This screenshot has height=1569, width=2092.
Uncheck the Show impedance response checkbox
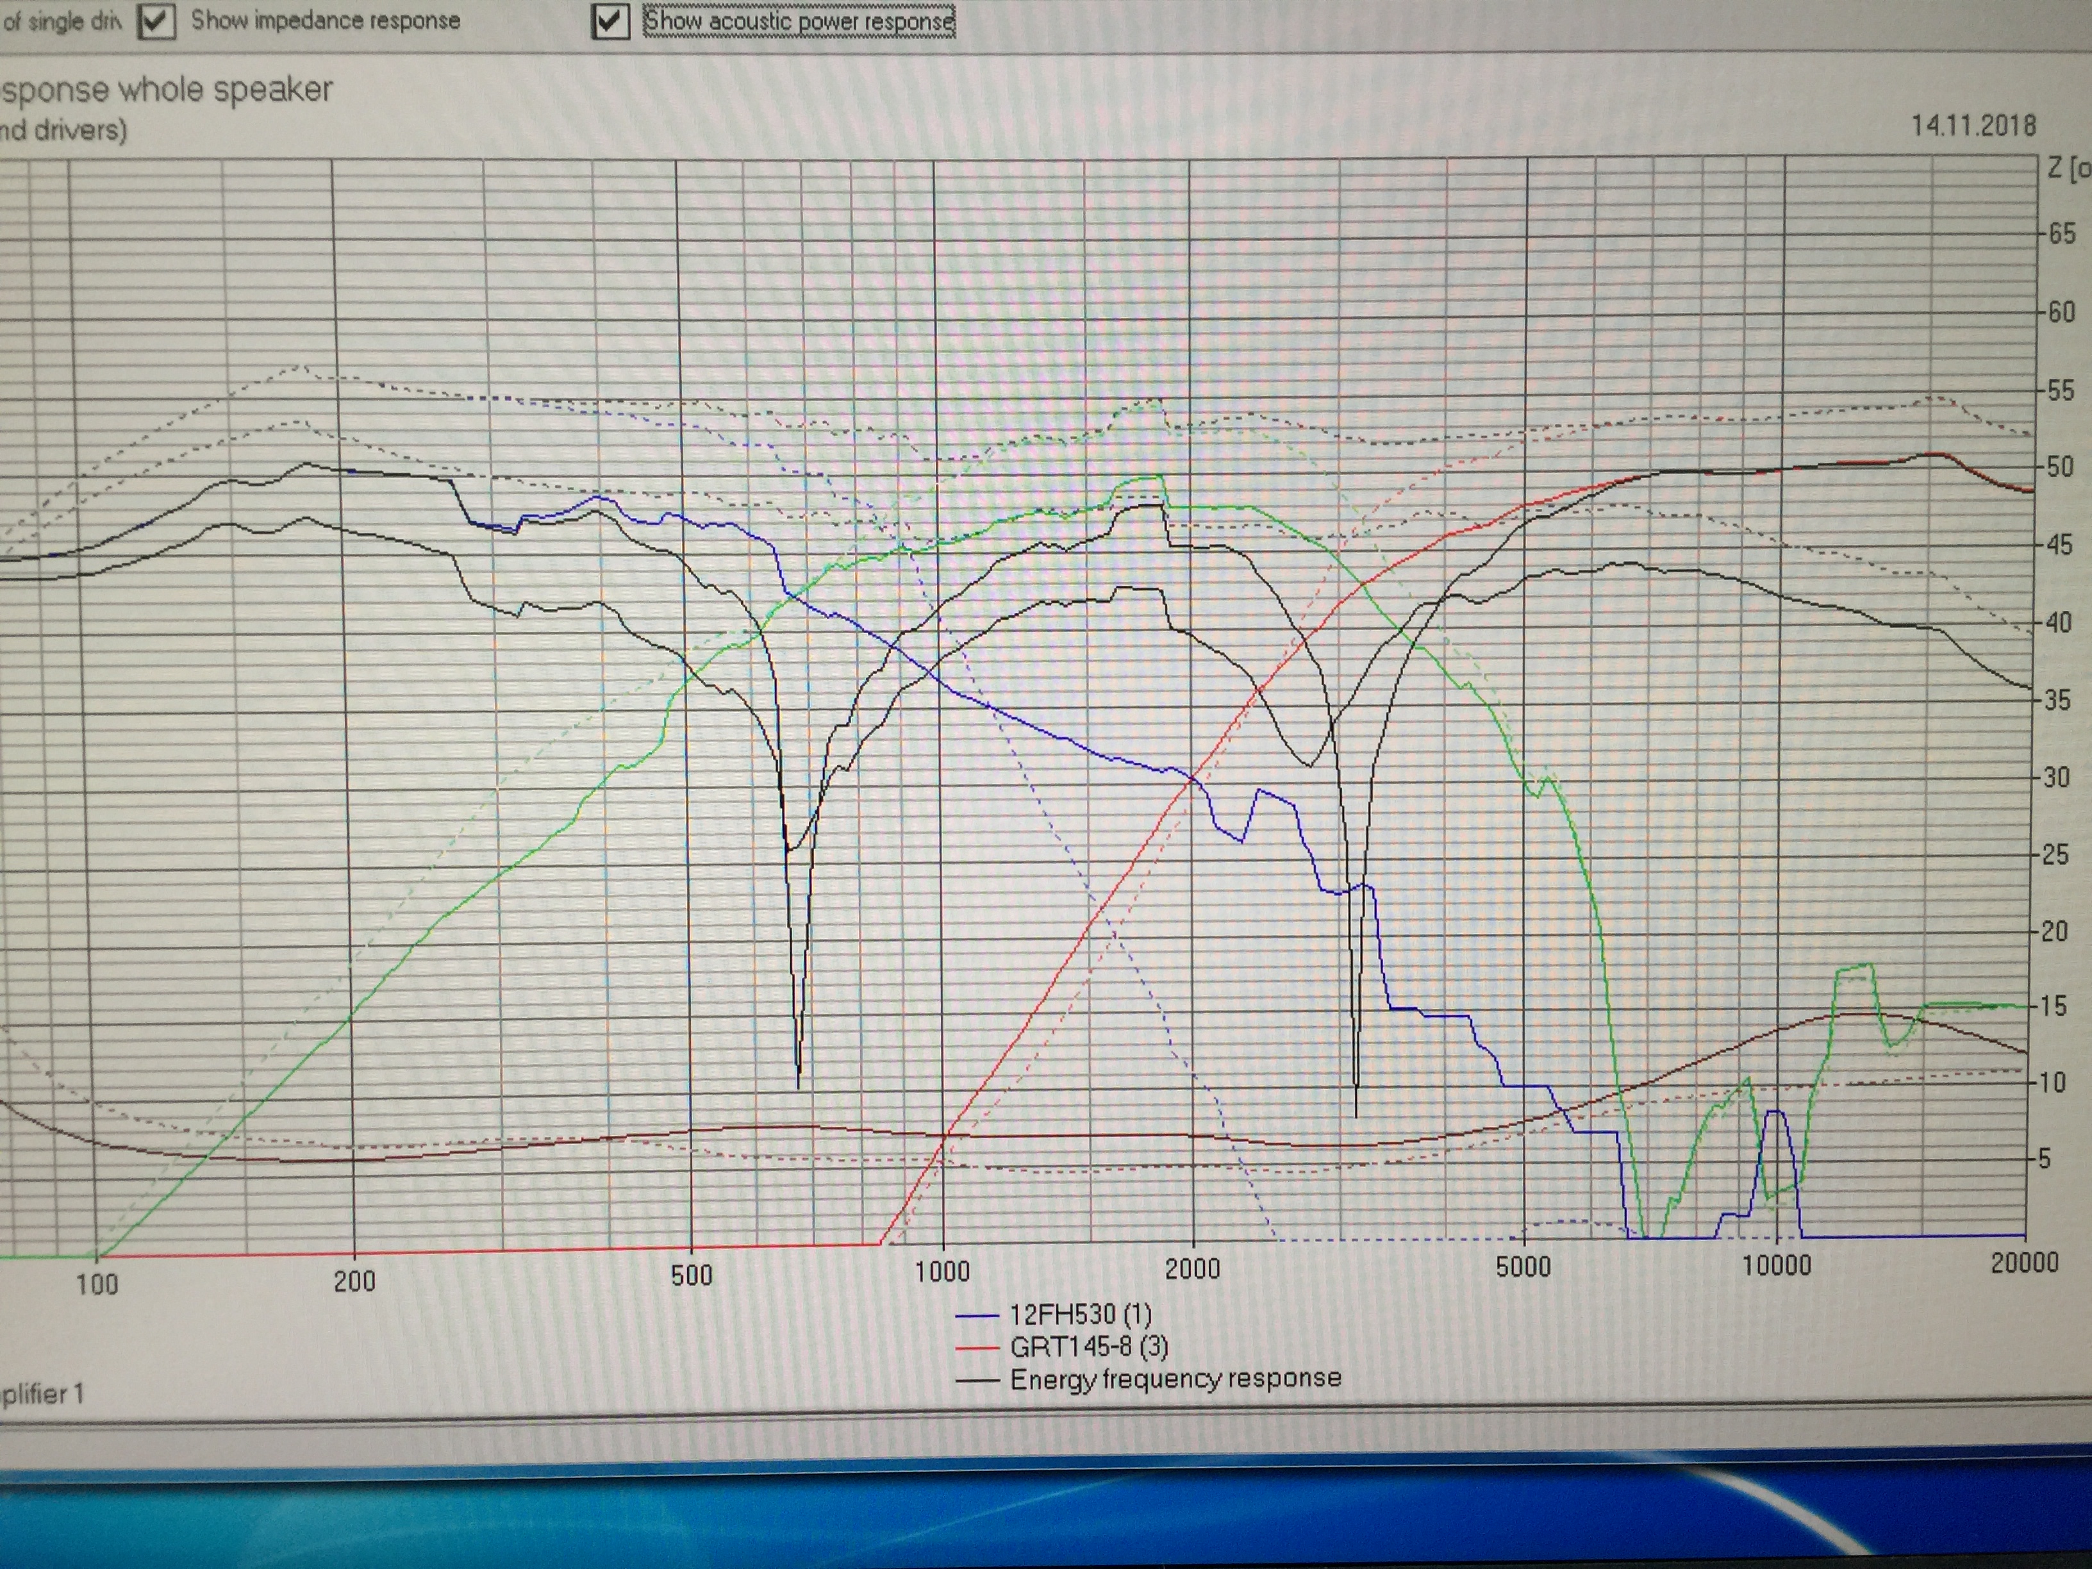(156, 21)
